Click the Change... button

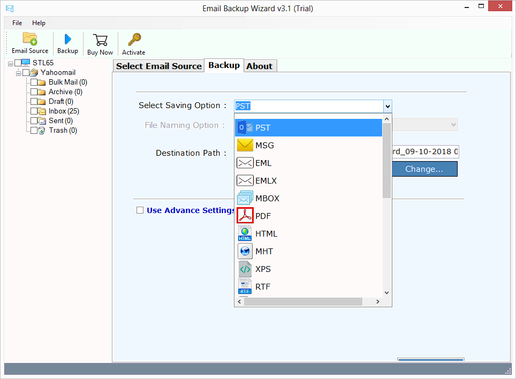pyautogui.click(x=424, y=169)
